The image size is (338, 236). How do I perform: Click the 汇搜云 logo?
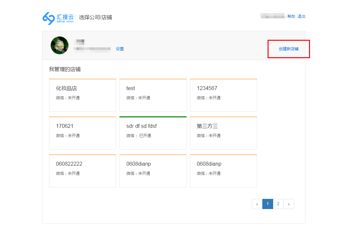58,18
